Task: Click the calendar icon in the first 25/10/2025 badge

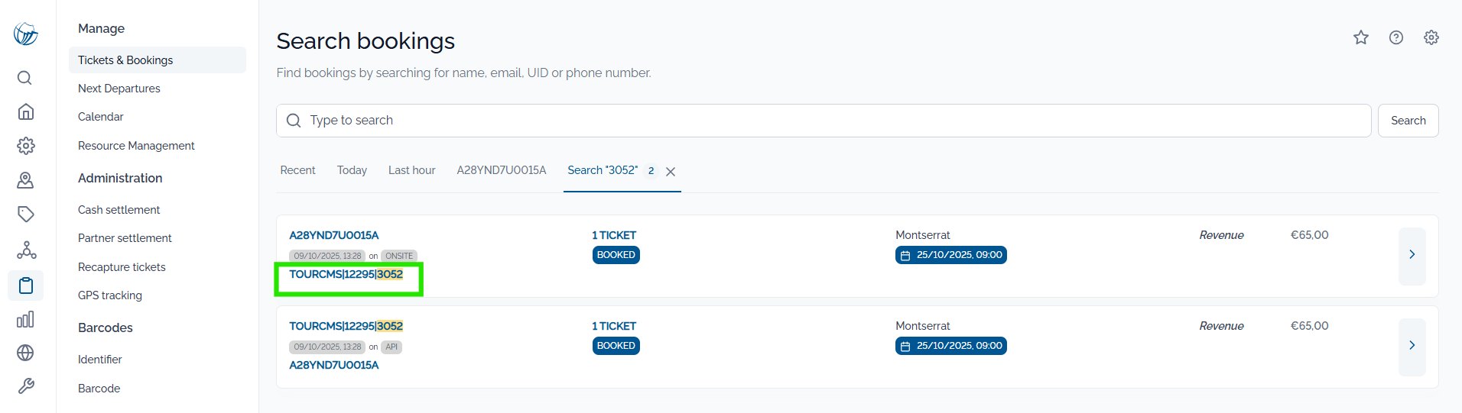Action: tap(905, 256)
